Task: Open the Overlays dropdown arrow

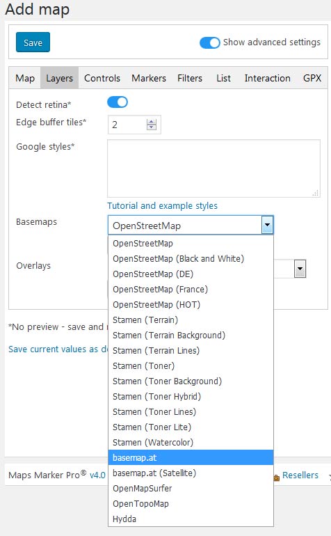Action: [300, 269]
